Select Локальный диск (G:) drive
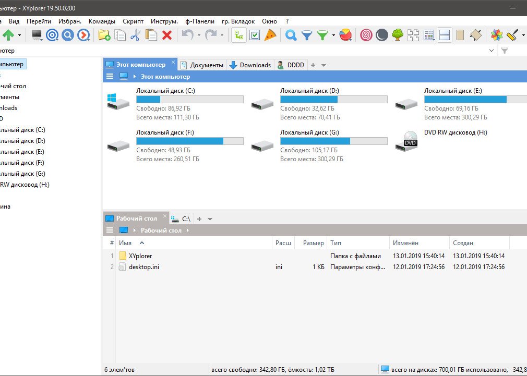The image size is (527, 376). click(319, 145)
